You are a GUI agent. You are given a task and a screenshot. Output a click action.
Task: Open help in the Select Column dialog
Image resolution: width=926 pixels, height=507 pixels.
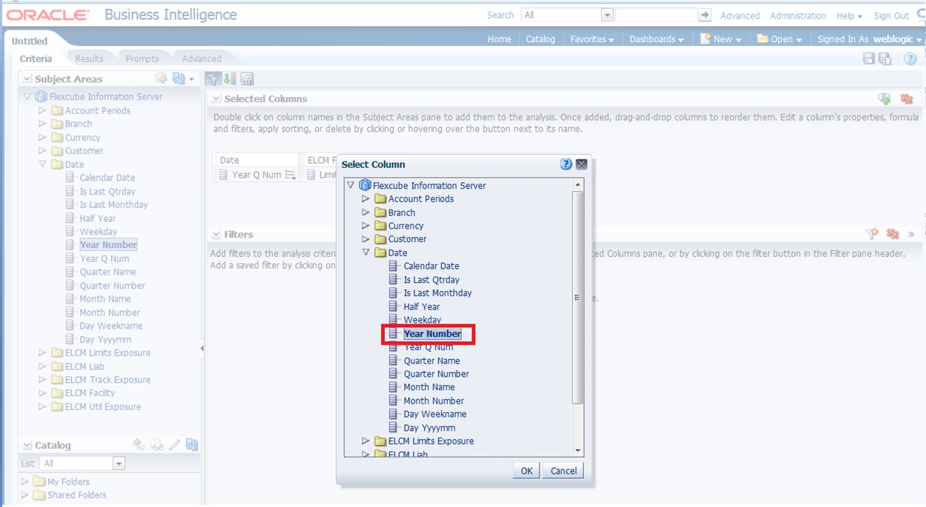tap(566, 164)
